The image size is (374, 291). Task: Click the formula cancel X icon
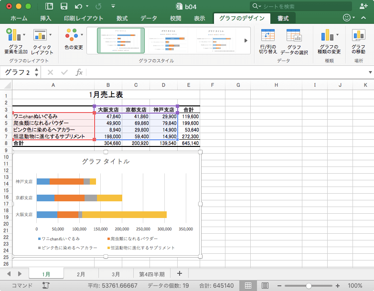pyautogui.click(x=50, y=72)
